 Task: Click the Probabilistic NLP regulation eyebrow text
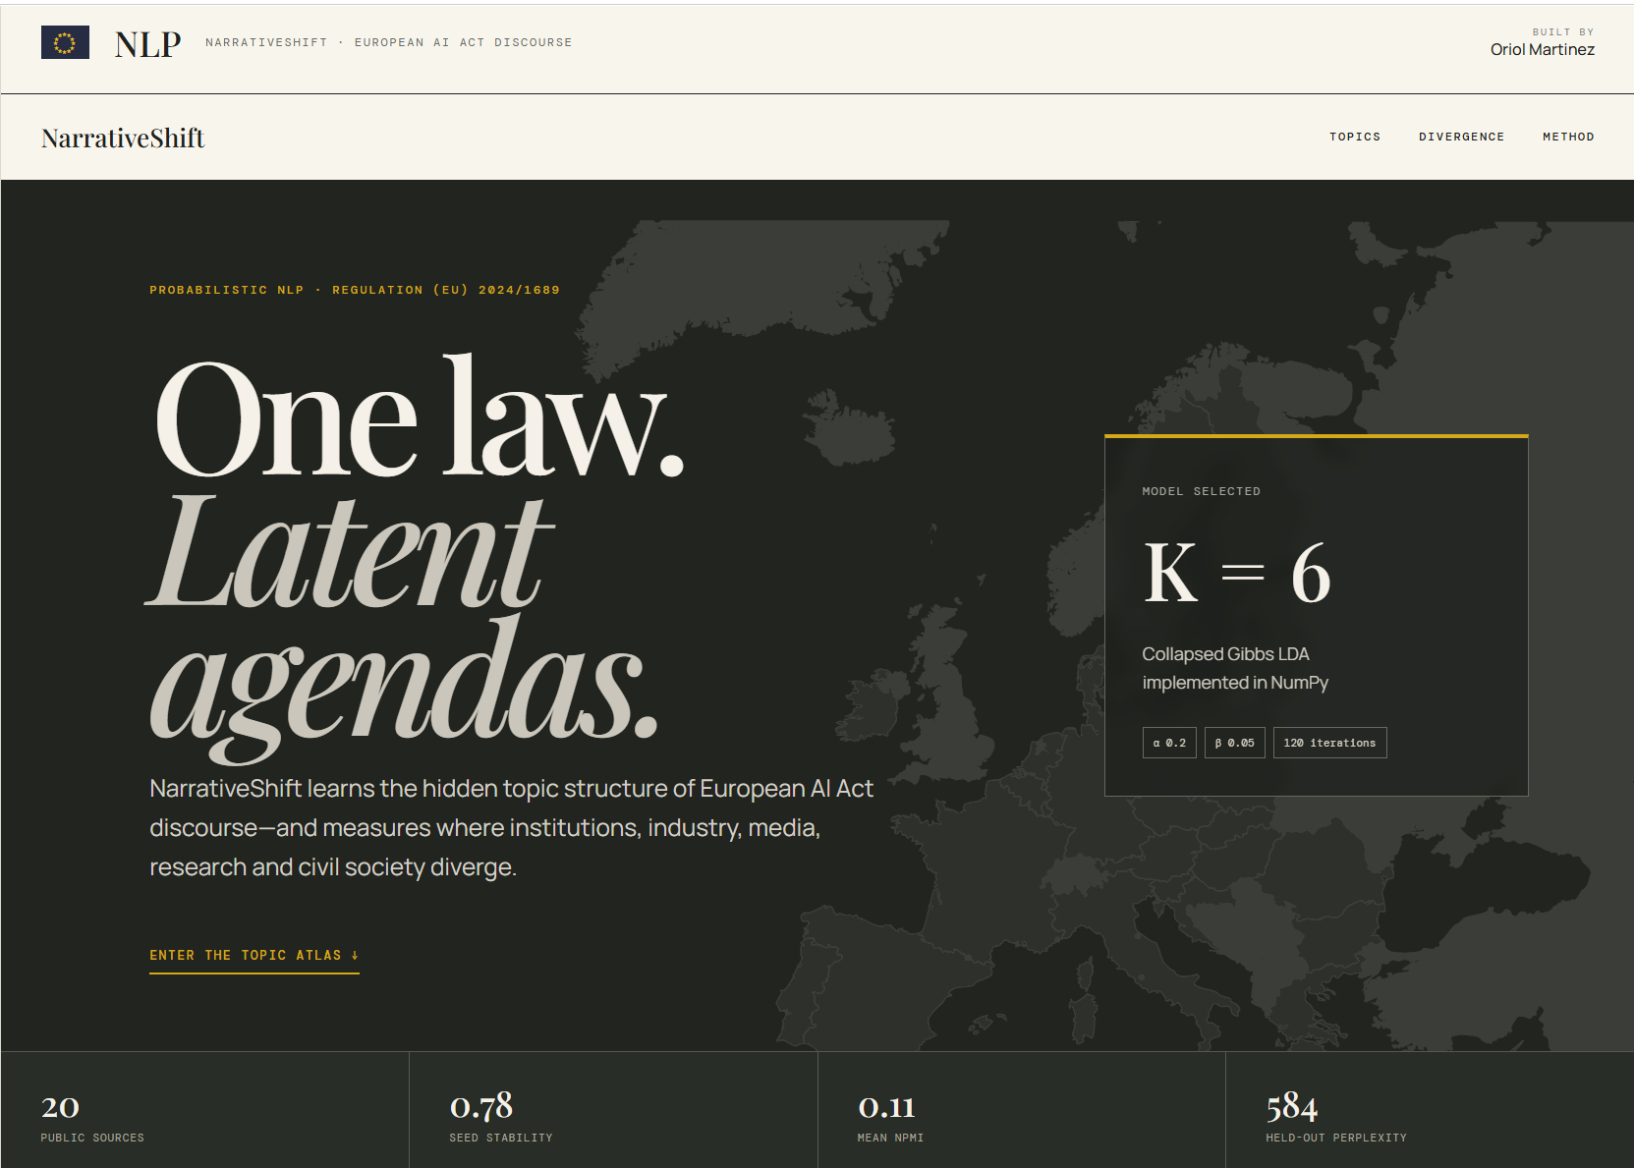point(355,290)
